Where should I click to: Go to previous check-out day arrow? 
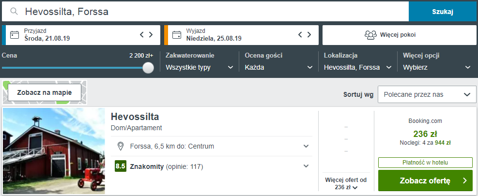(x=300, y=34)
